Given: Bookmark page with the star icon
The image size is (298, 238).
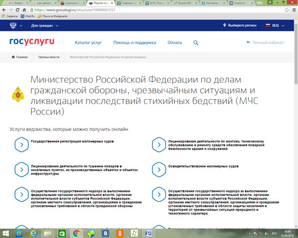Looking at the screenshot, I should (x=287, y=10).
